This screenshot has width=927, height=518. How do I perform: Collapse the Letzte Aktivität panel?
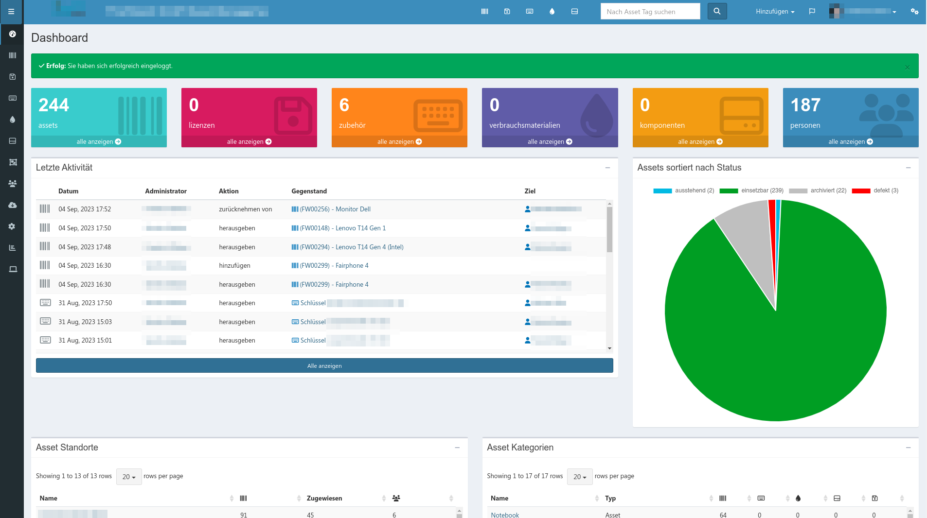pos(607,168)
